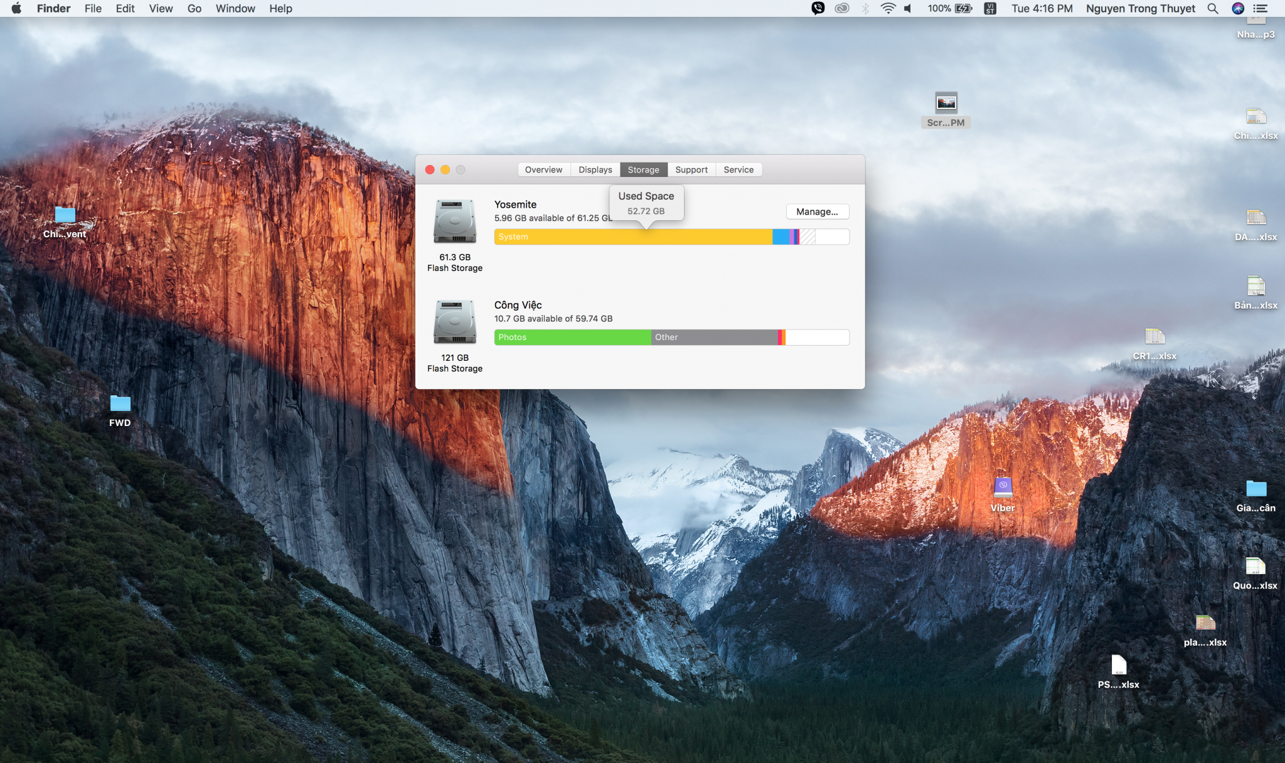Viewport: 1285px width, 763px height.
Task: Open Notification Center list icon
Action: [x=1261, y=9]
